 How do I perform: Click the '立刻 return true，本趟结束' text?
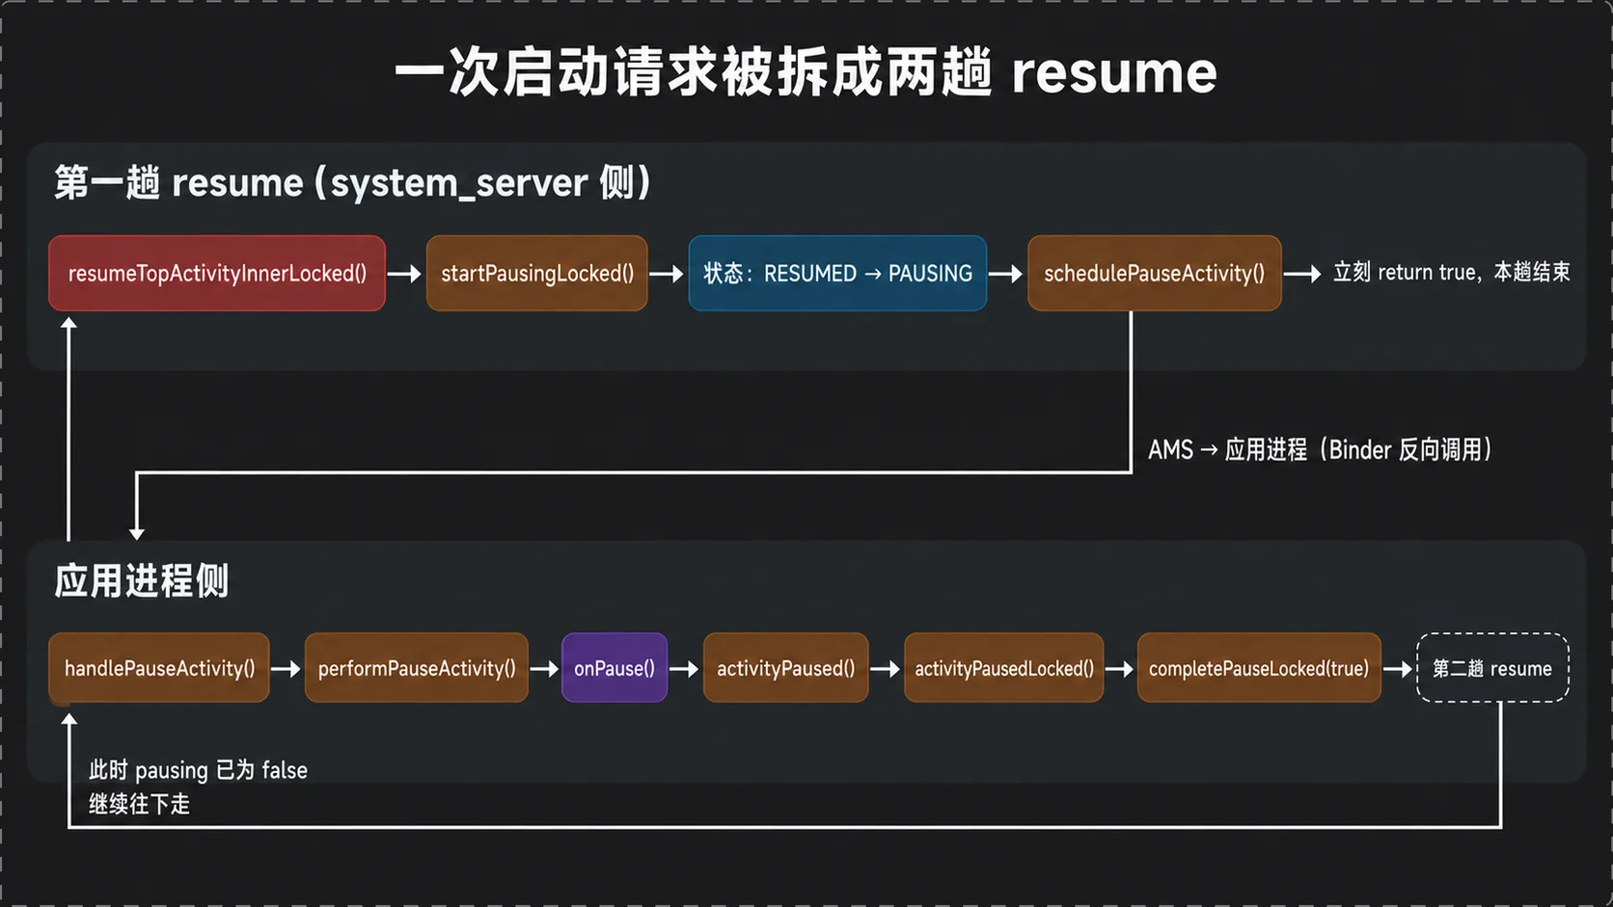pyautogui.click(x=1452, y=273)
